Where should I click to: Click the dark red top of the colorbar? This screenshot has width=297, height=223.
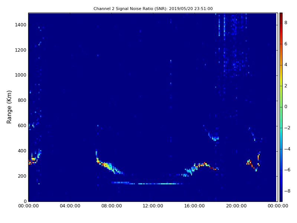(x=281, y=16)
